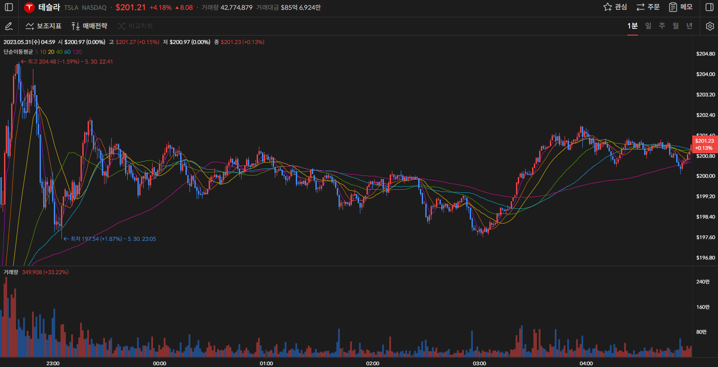Toggle the left sidebar panel icon
718x367 pixels.
point(9,7)
